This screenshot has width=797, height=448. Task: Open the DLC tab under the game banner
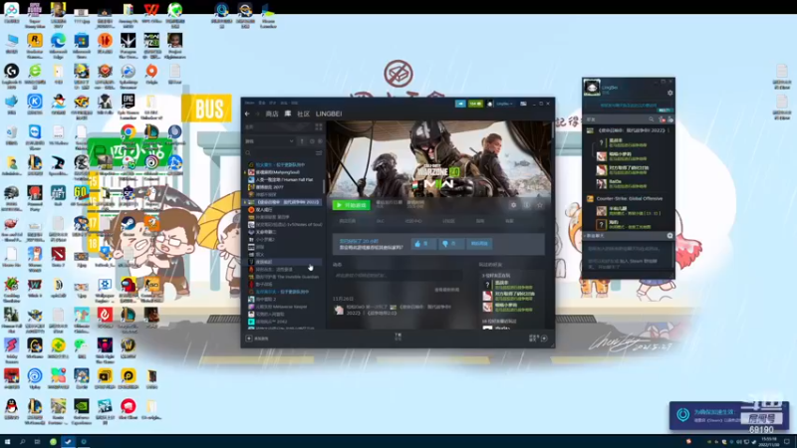(x=381, y=221)
